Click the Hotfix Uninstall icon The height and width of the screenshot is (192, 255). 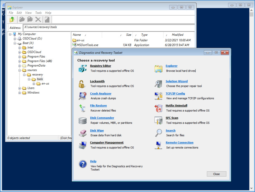tap(158, 108)
